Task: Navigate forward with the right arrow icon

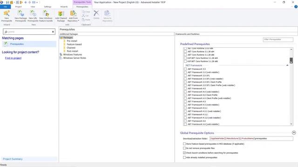Action: tap(29, 2)
